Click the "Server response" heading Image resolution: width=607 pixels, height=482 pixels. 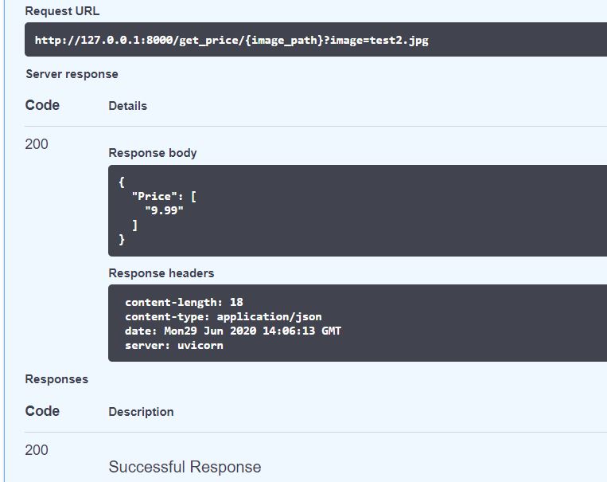click(72, 74)
